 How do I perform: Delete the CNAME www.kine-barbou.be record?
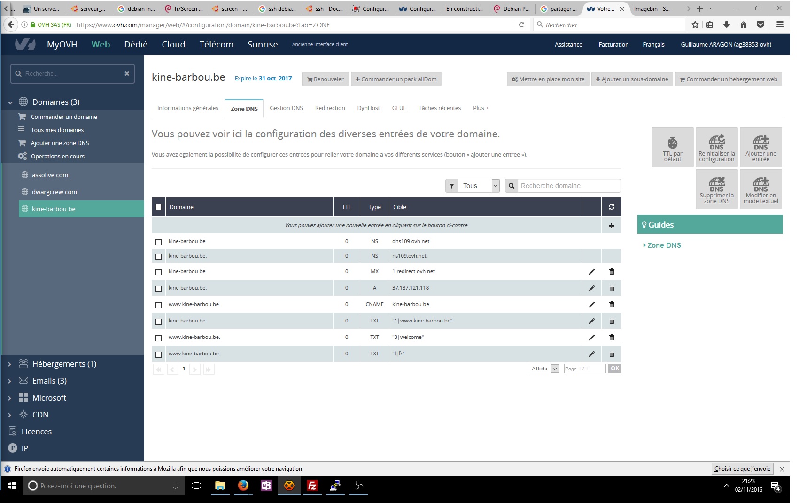[x=612, y=304]
